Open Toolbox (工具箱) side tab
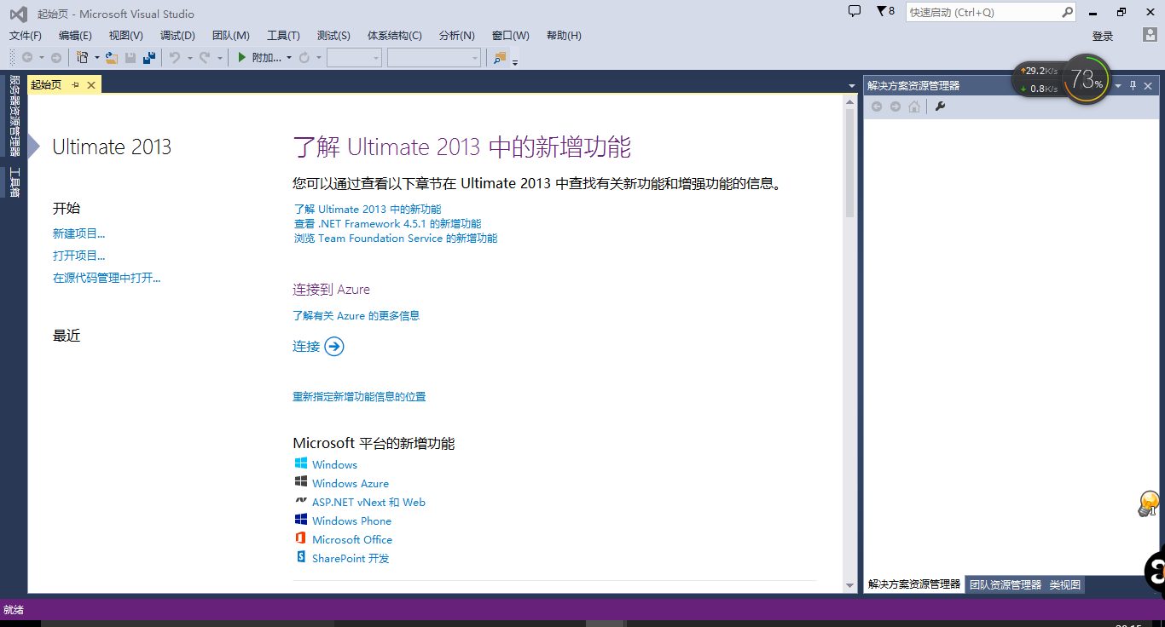 (14, 181)
